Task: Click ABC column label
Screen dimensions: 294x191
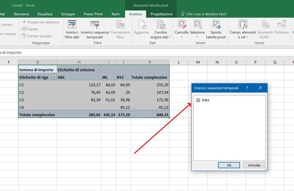Action: coord(61,77)
